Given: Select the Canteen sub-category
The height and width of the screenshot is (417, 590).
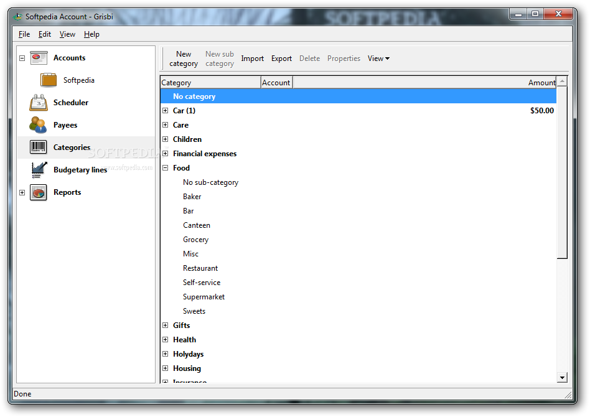Looking at the screenshot, I should [x=197, y=225].
